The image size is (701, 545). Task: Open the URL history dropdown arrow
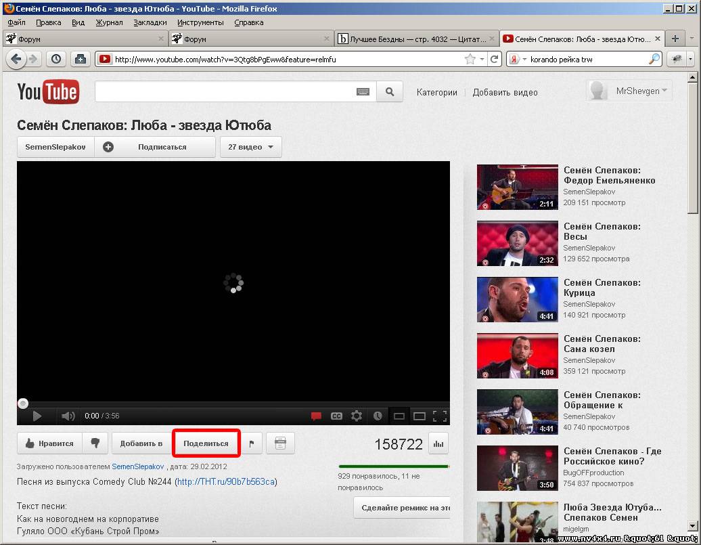(482, 59)
